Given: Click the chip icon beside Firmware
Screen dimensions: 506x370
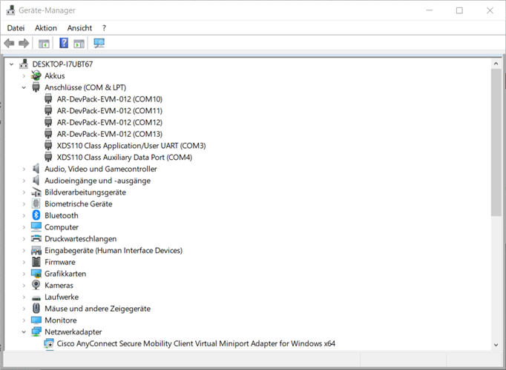Looking at the screenshot, I should [36, 262].
